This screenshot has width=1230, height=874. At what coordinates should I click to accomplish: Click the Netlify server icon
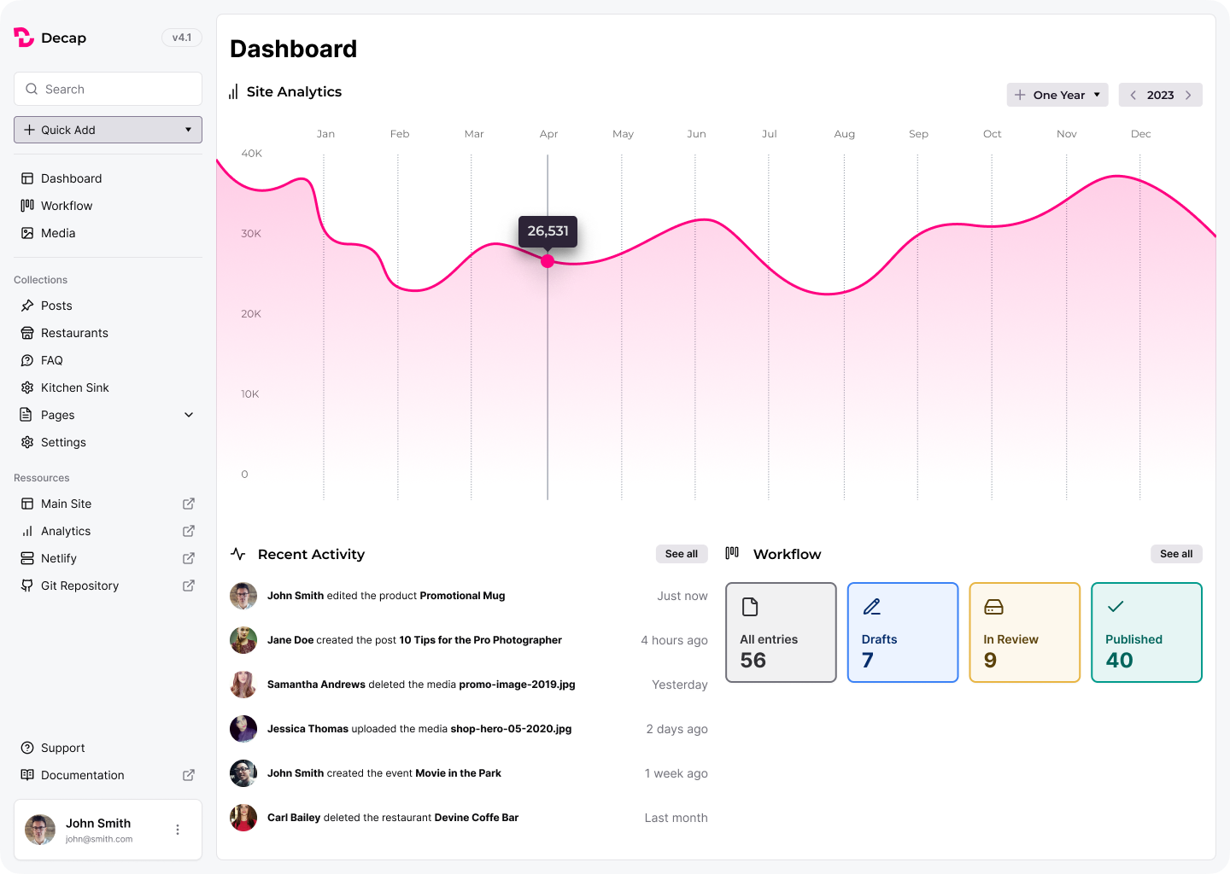pos(27,558)
